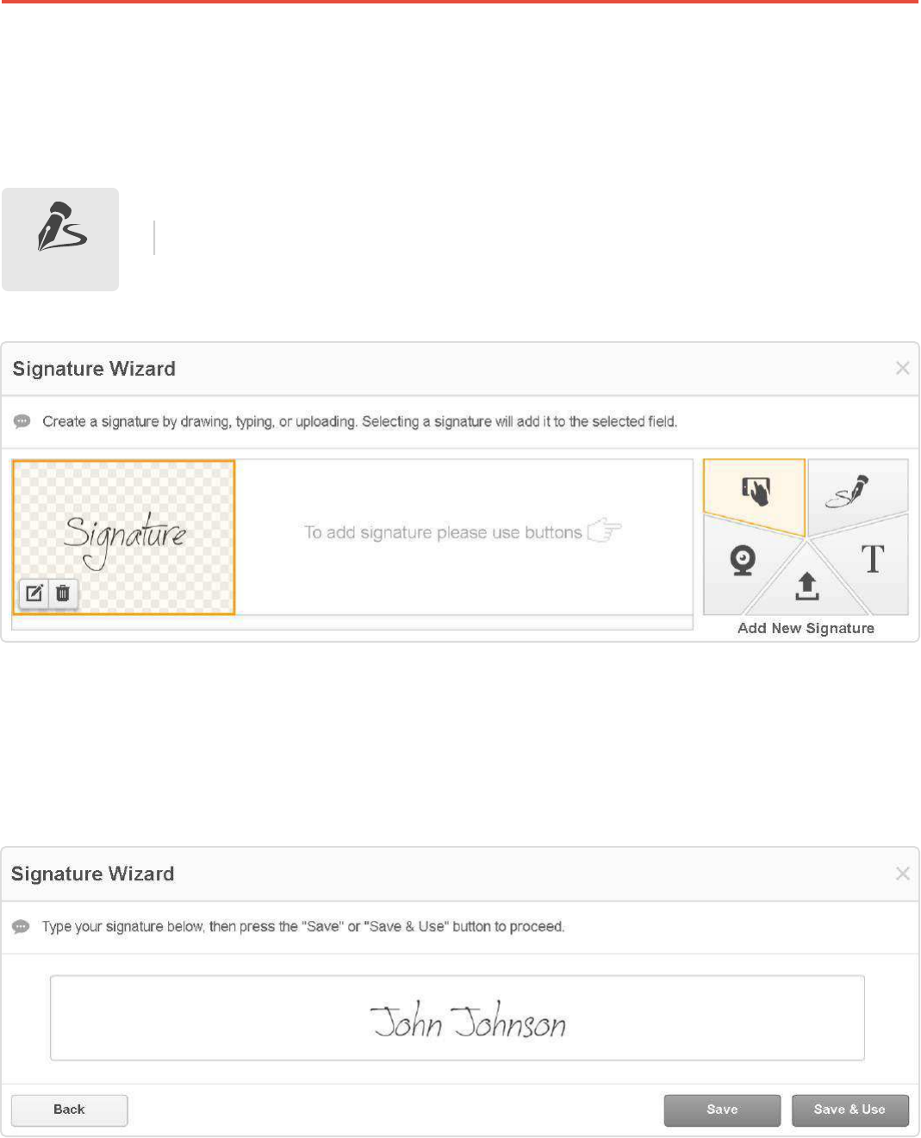Click the speech bubble icon beside 'Create a signature'
This screenshot has height=1138, width=921.
coord(22,421)
